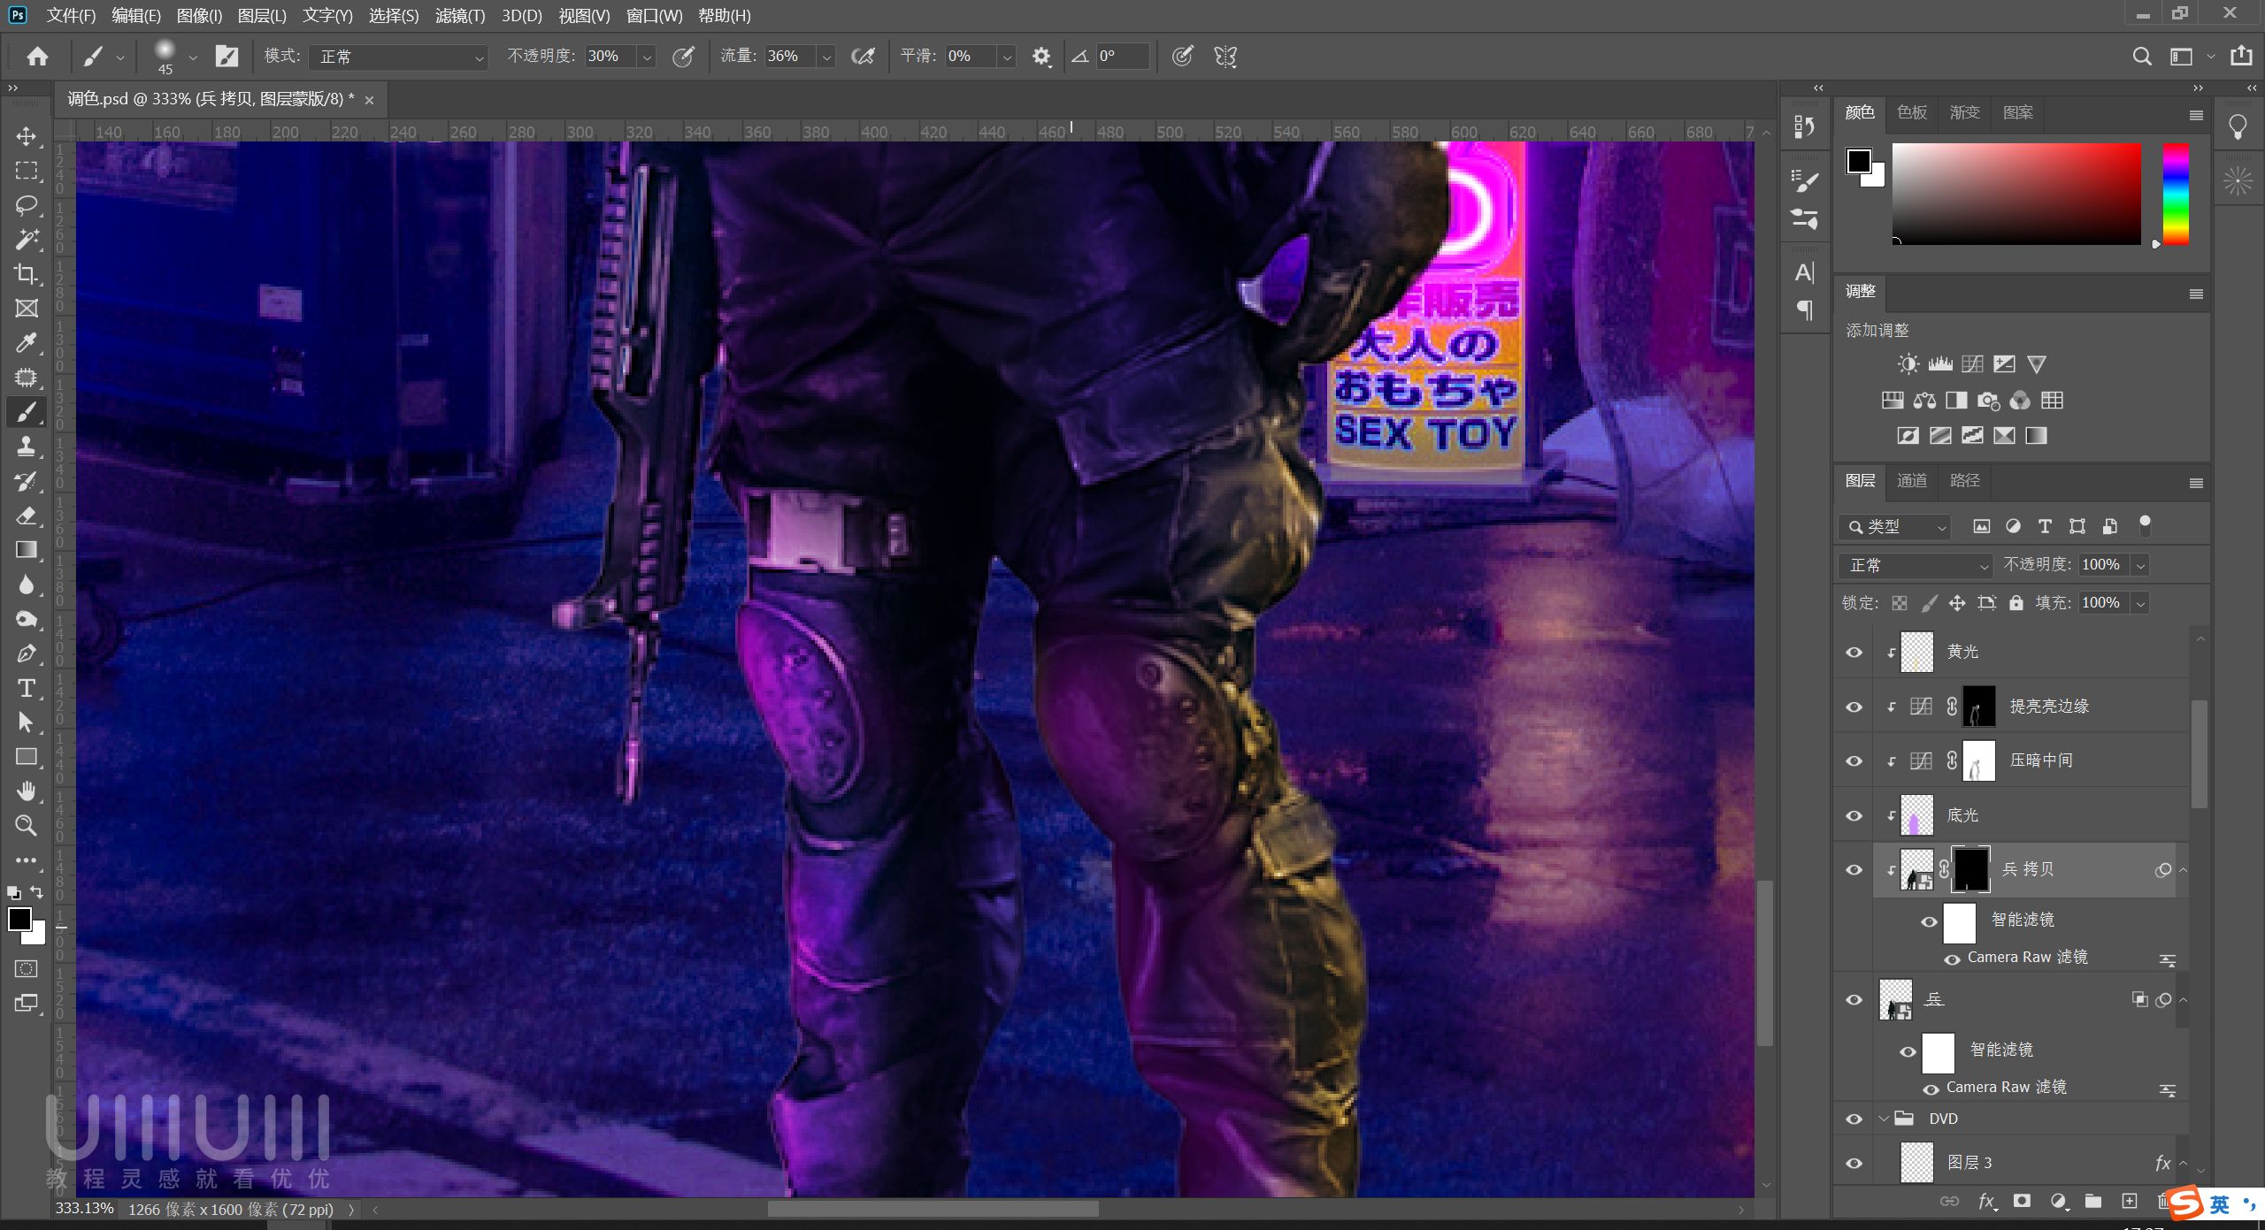Switch to the 色板 tab

click(x=1912, y=112)
